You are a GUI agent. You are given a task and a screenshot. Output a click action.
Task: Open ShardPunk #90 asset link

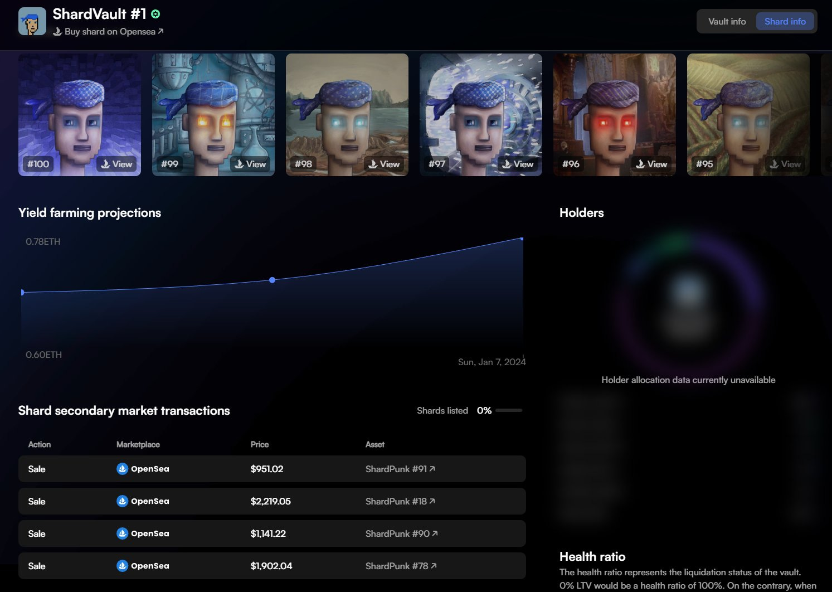click(x=402, y=533)
